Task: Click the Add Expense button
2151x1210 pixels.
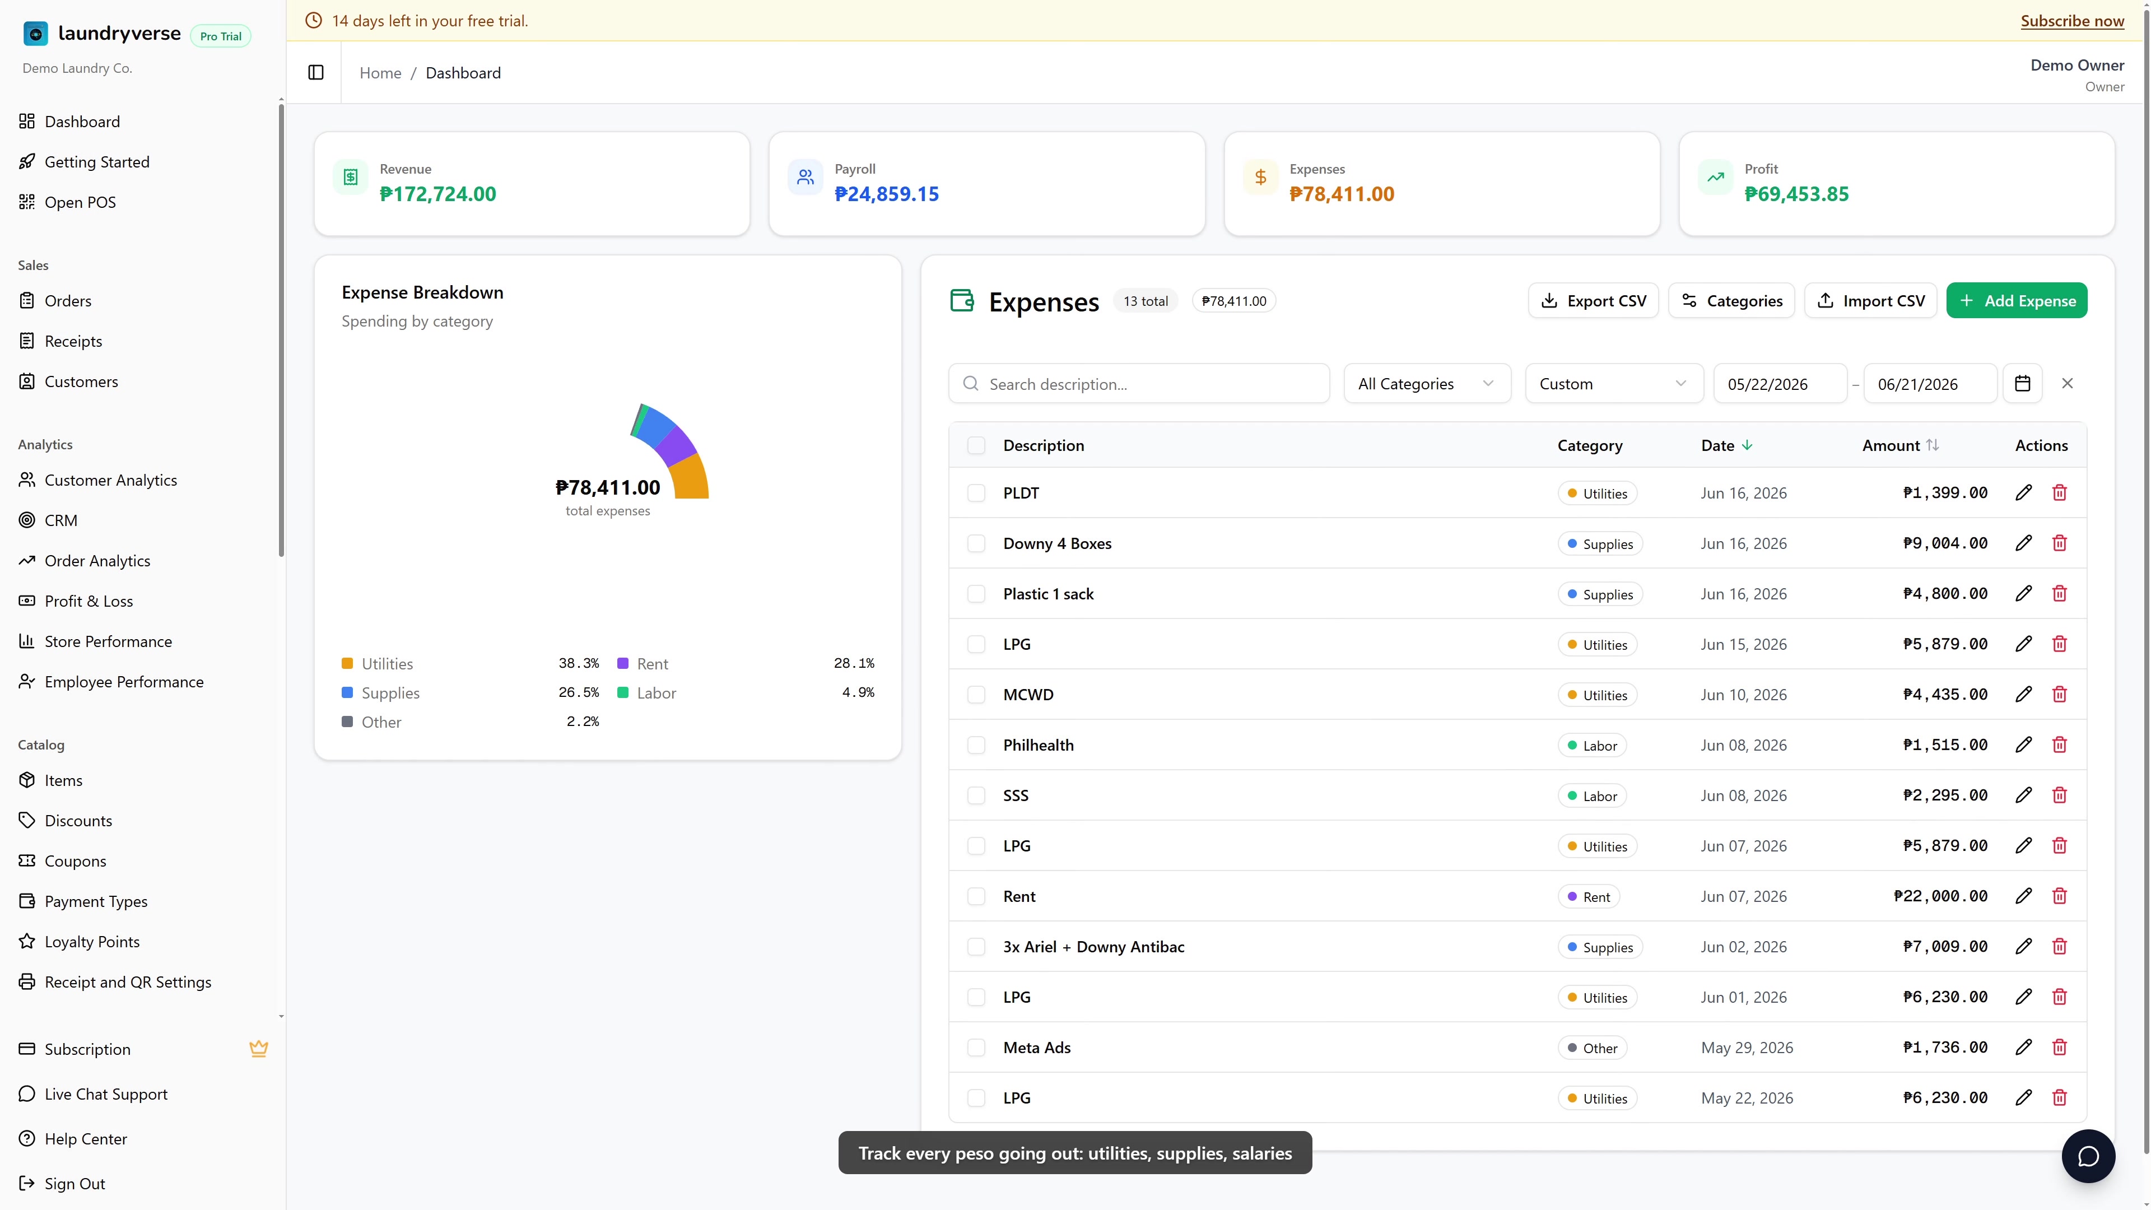Action: pyautogui.click(x=2017, y=301)
